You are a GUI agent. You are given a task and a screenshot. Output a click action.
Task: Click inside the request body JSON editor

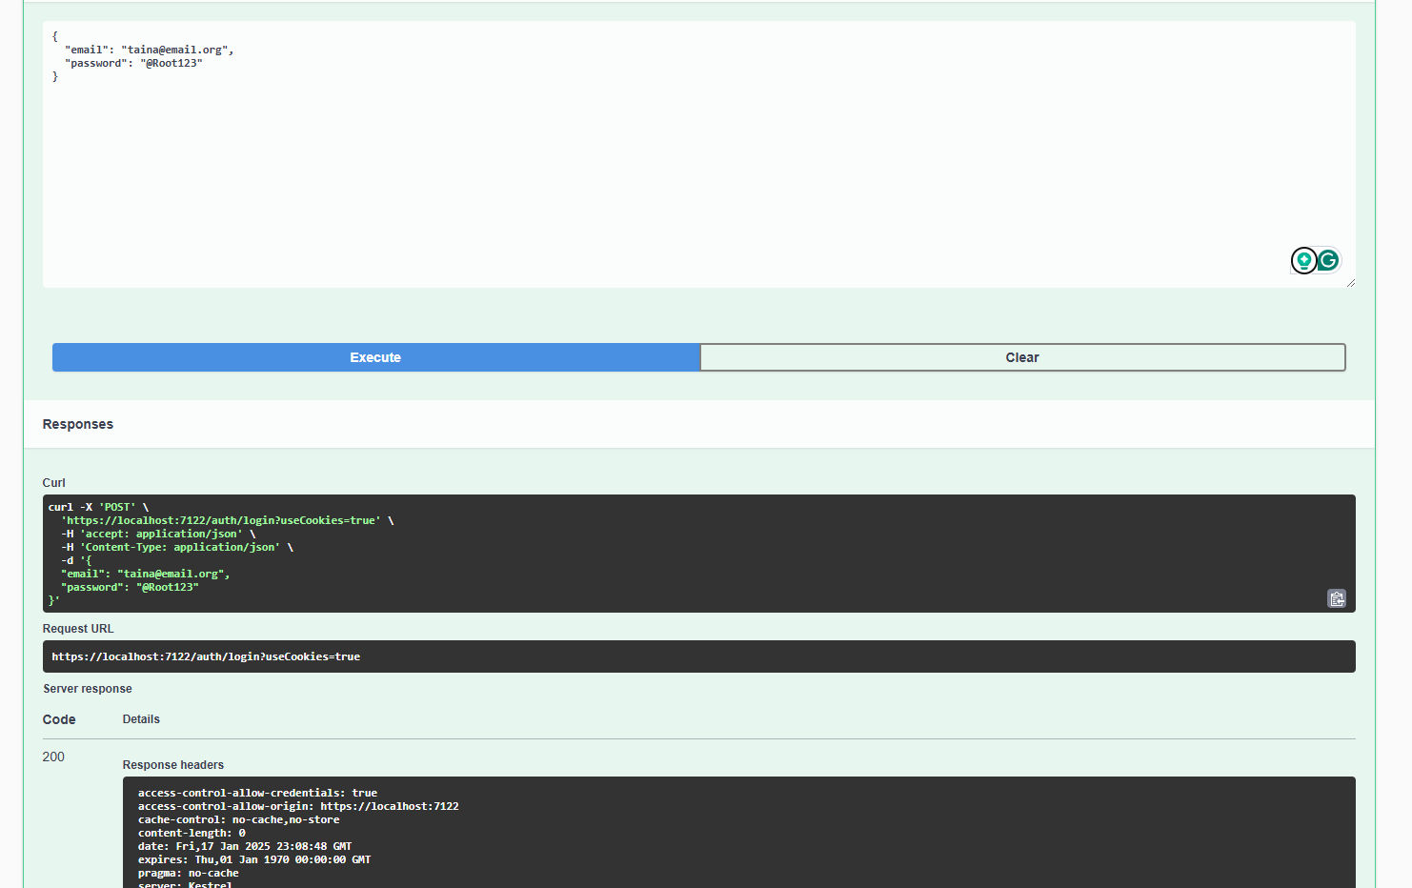pos(698,154)
